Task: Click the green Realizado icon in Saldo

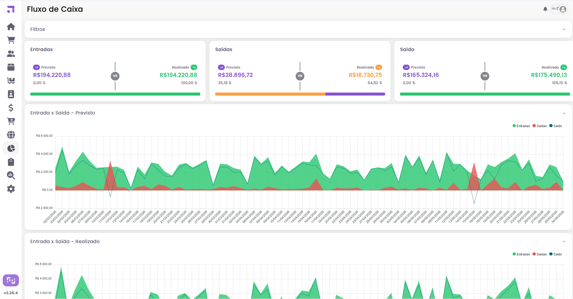Action: pos(564,67)
